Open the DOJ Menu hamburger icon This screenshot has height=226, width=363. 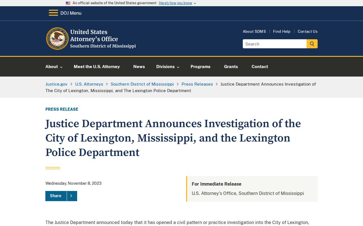click(53, 13)
